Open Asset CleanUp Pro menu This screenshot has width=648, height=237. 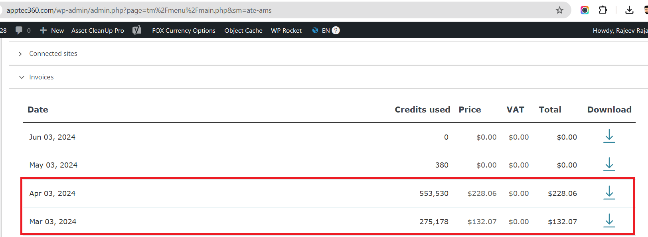pos(98,30)
